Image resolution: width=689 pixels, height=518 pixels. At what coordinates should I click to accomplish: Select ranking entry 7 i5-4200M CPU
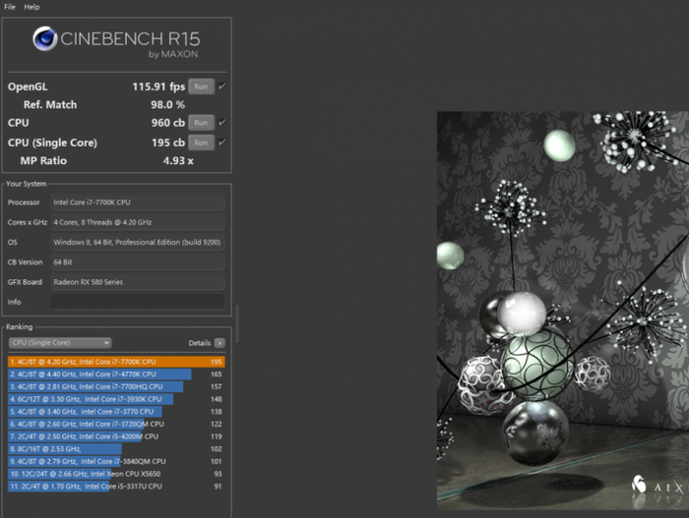pyautogui.click(x=116, y=436)
